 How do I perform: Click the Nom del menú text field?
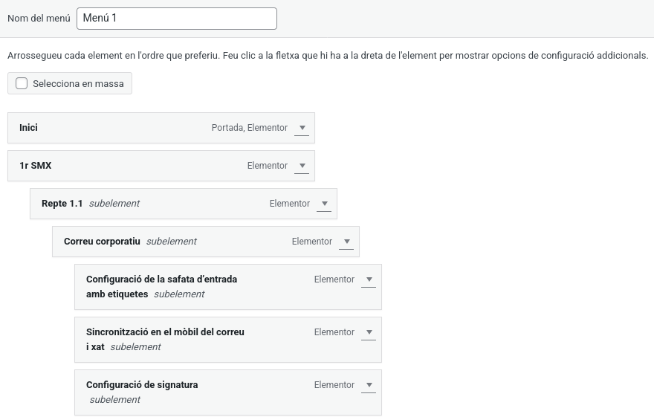[x=177, y=19]
